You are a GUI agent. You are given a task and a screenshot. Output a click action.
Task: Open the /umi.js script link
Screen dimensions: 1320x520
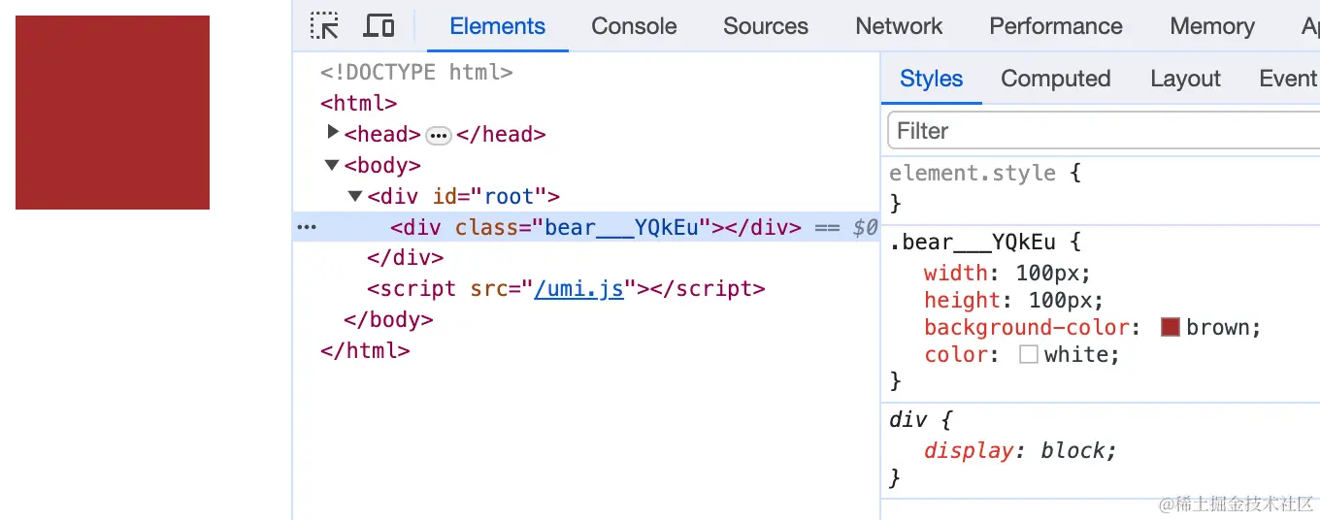[578, 289]
